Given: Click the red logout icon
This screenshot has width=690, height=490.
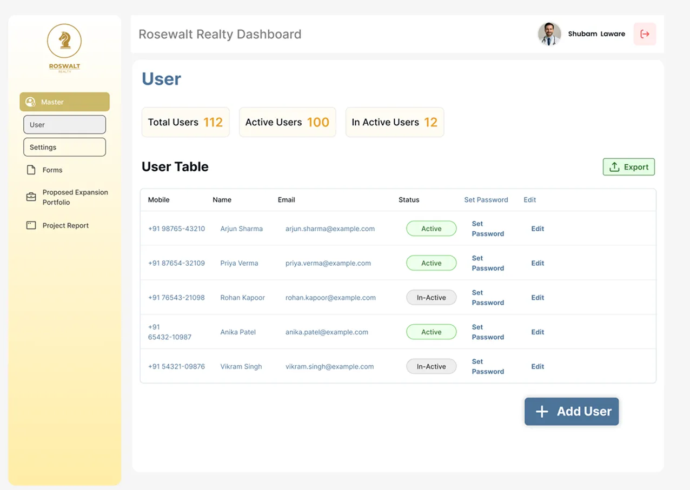Looking at the screenshot, I should 645,33.
